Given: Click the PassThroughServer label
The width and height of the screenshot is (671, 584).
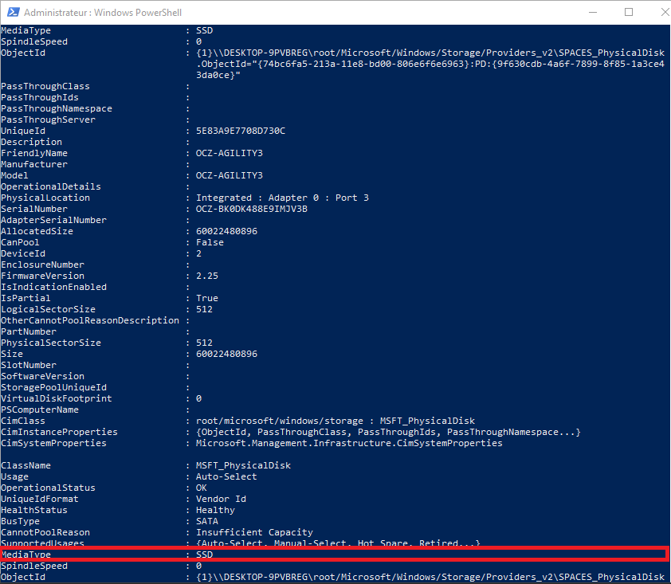Looking at the screenshot, I should point(49,120).
